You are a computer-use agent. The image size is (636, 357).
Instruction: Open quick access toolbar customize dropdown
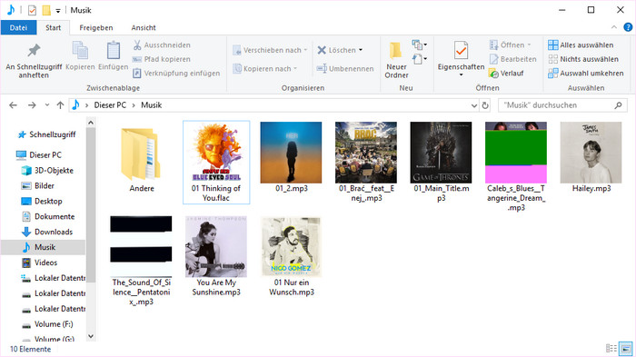point(58,11)
